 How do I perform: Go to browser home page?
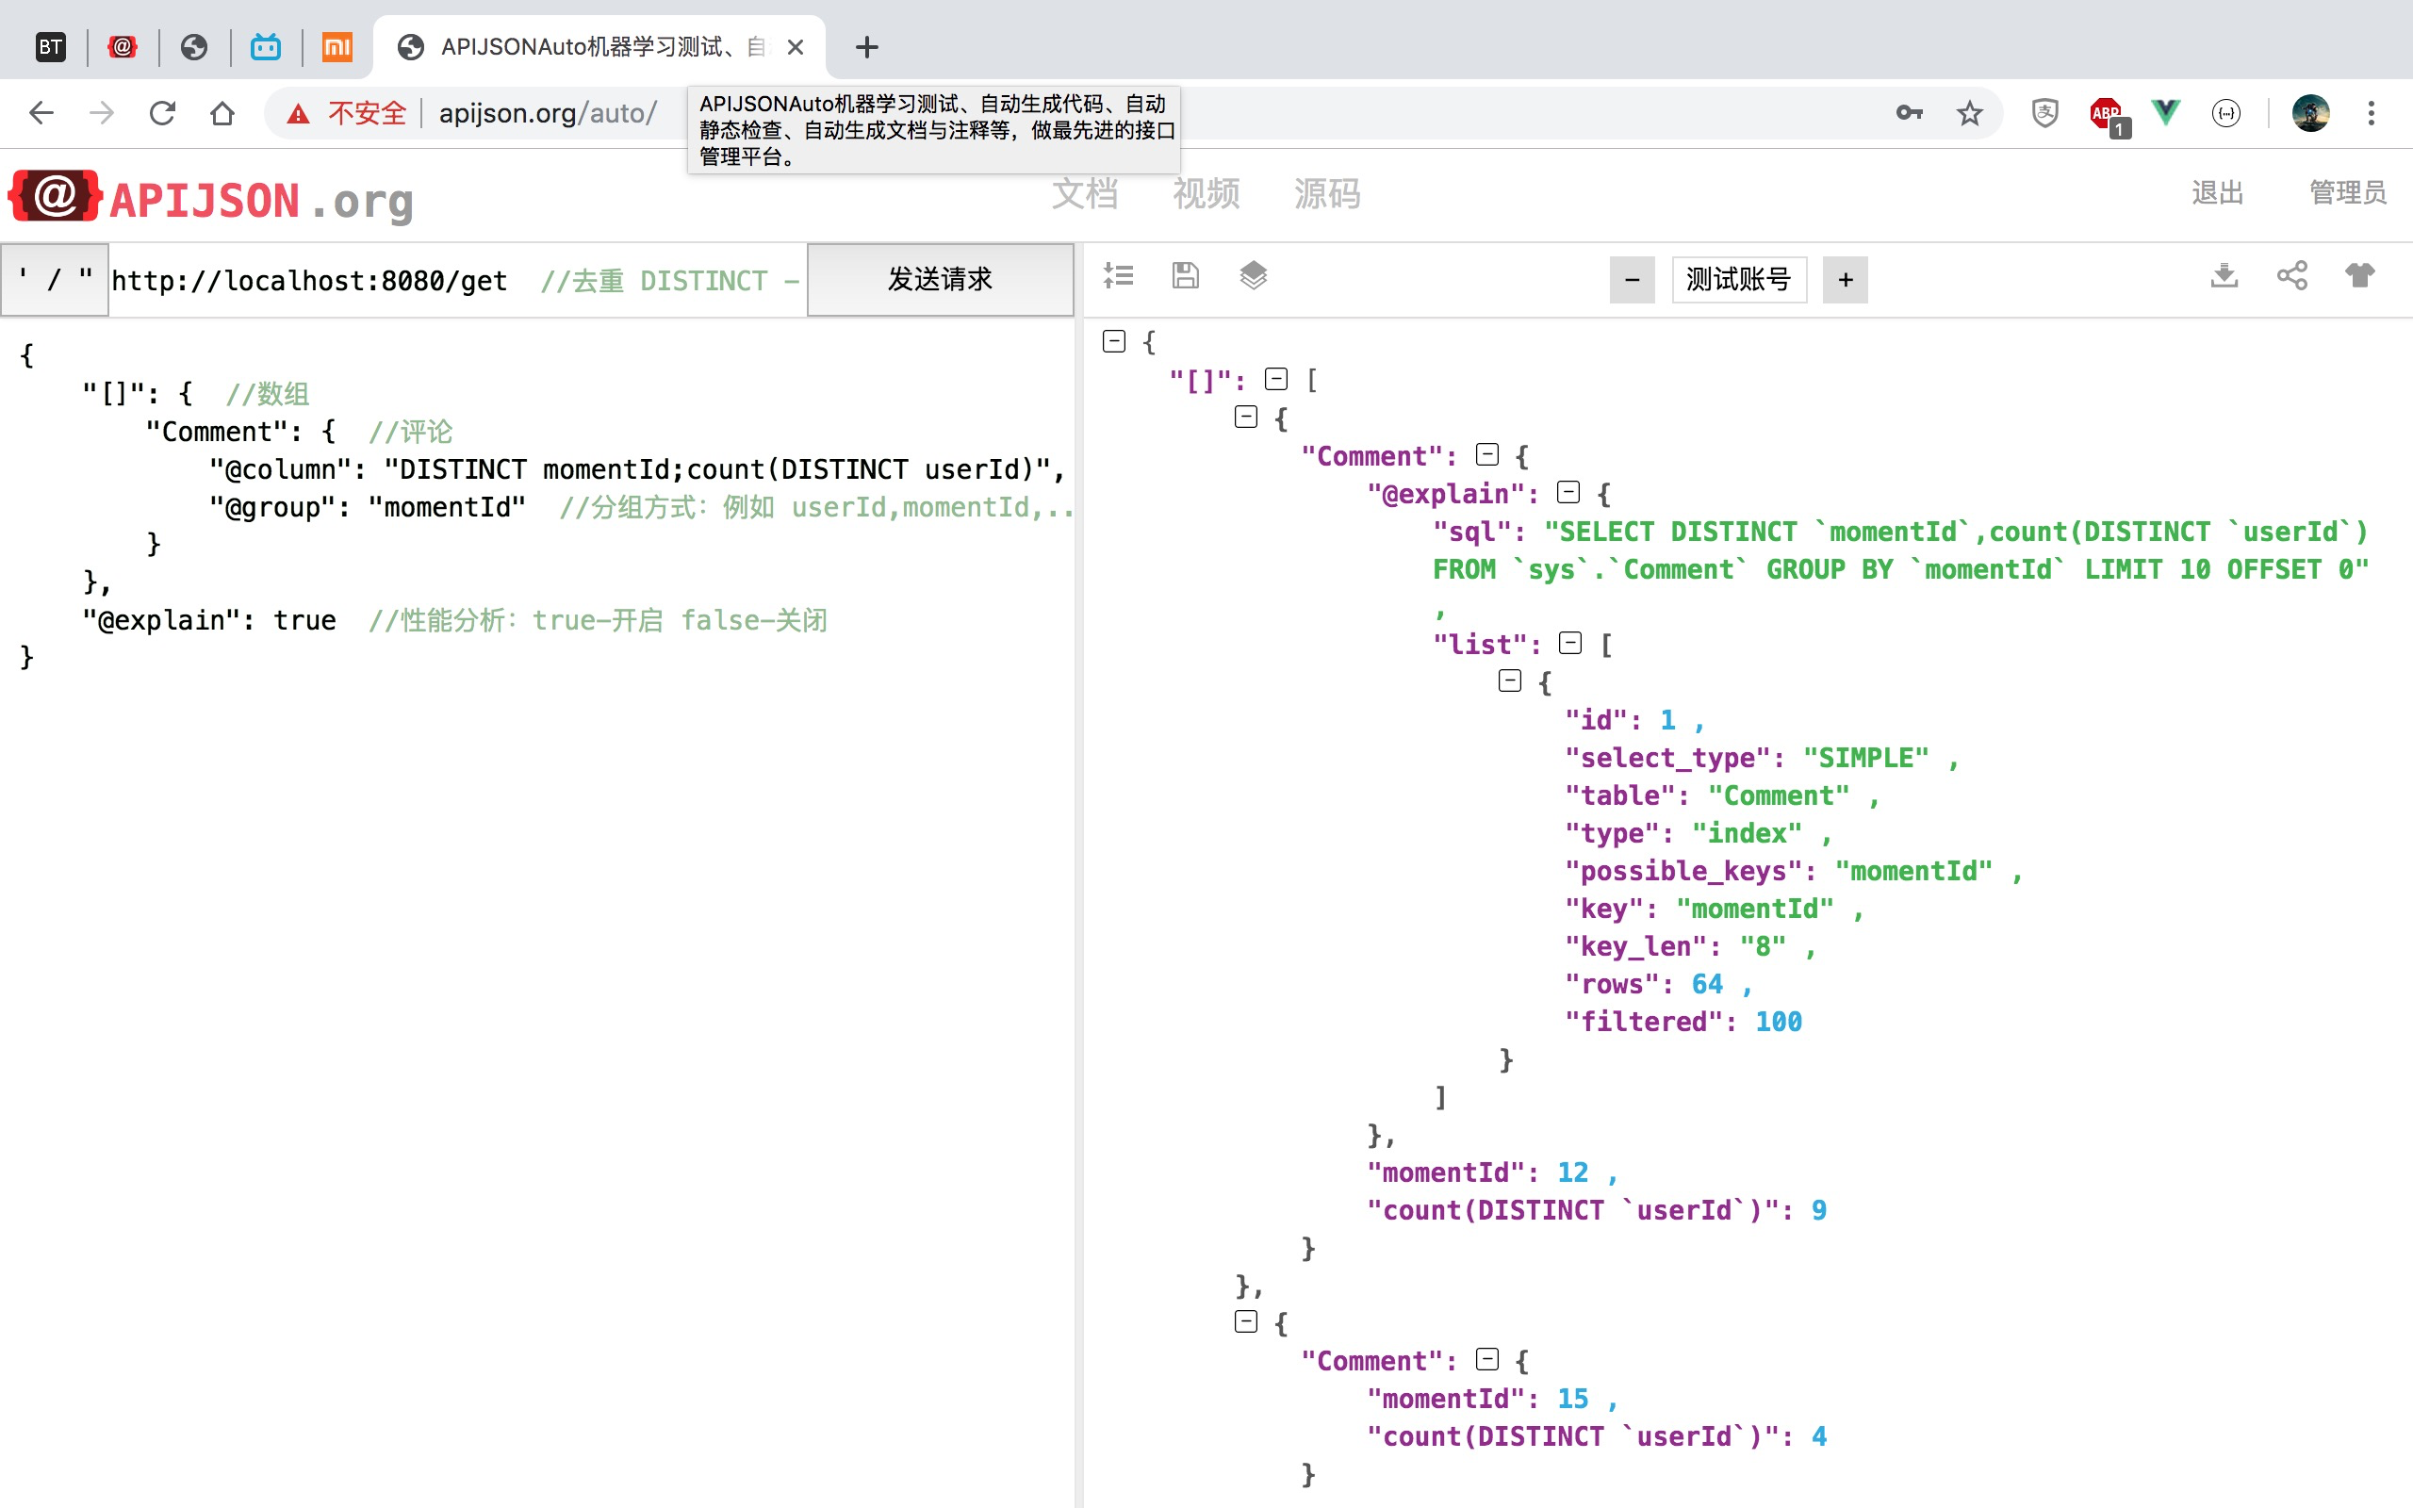point(222,113)
